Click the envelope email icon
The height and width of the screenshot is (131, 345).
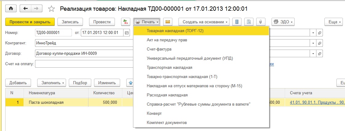pos(168,22)
